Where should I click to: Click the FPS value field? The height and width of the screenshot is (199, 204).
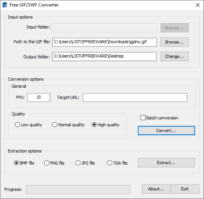39,97
